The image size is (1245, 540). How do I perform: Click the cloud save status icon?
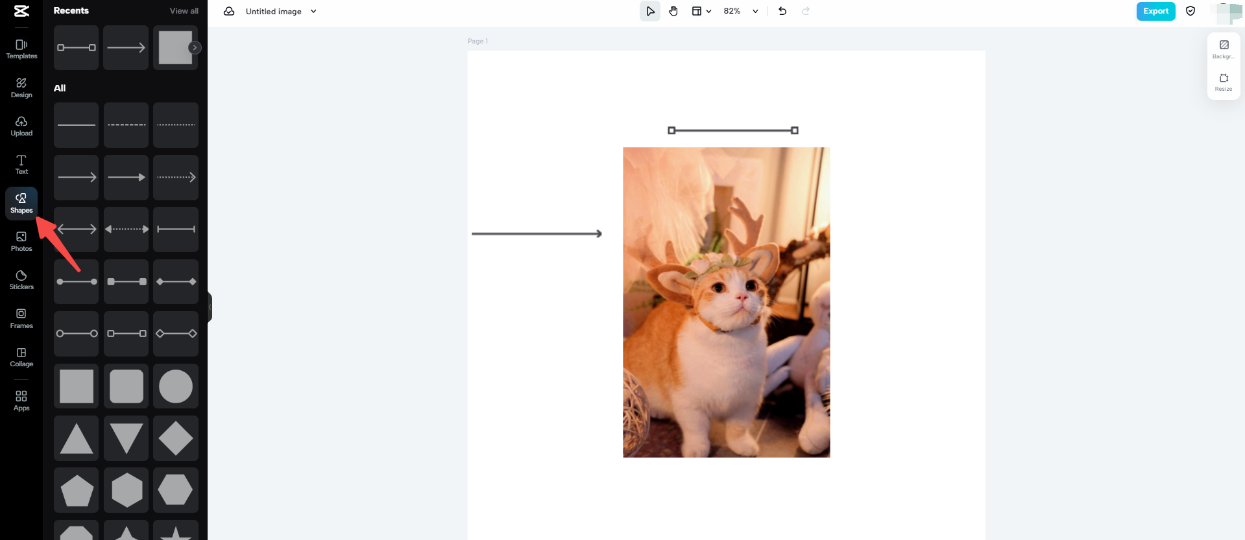[x=229, y=11]
